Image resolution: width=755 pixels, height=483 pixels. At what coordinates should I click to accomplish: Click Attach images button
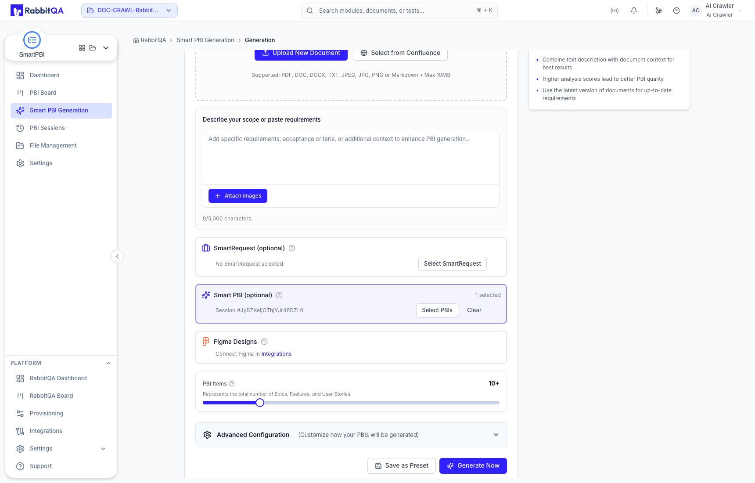[x=238, y=196]
